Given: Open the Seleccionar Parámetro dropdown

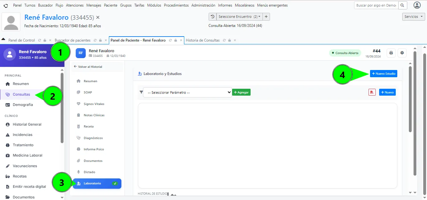Looking at the screenshot, I should tap(187, 92).
